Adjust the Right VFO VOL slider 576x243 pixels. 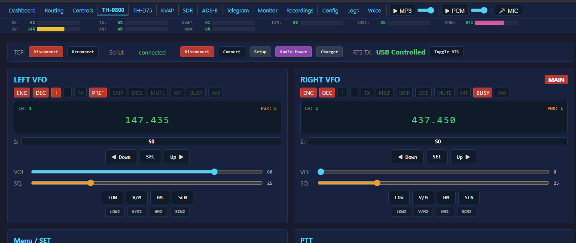433,172
